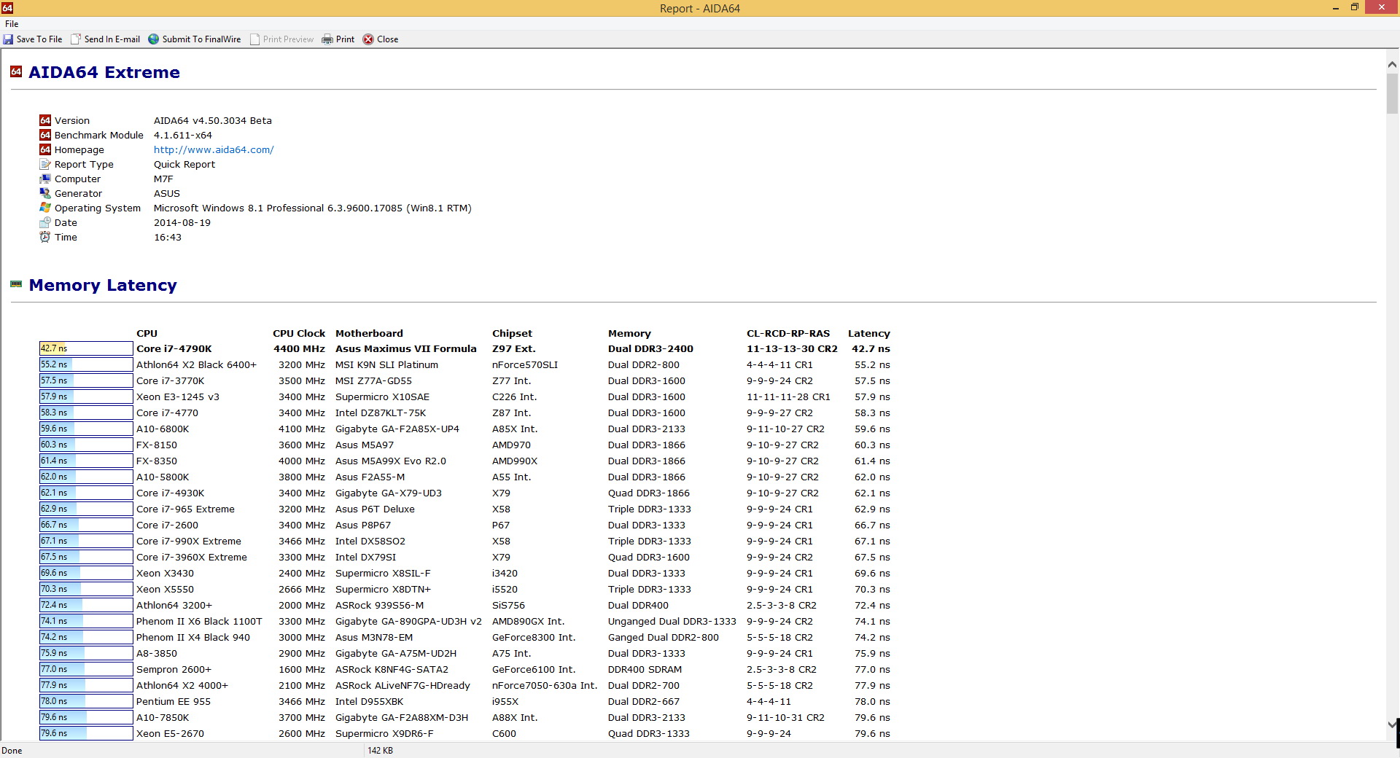
Task: Click the Save To File disk icon
Action: [x=8, y=39]
